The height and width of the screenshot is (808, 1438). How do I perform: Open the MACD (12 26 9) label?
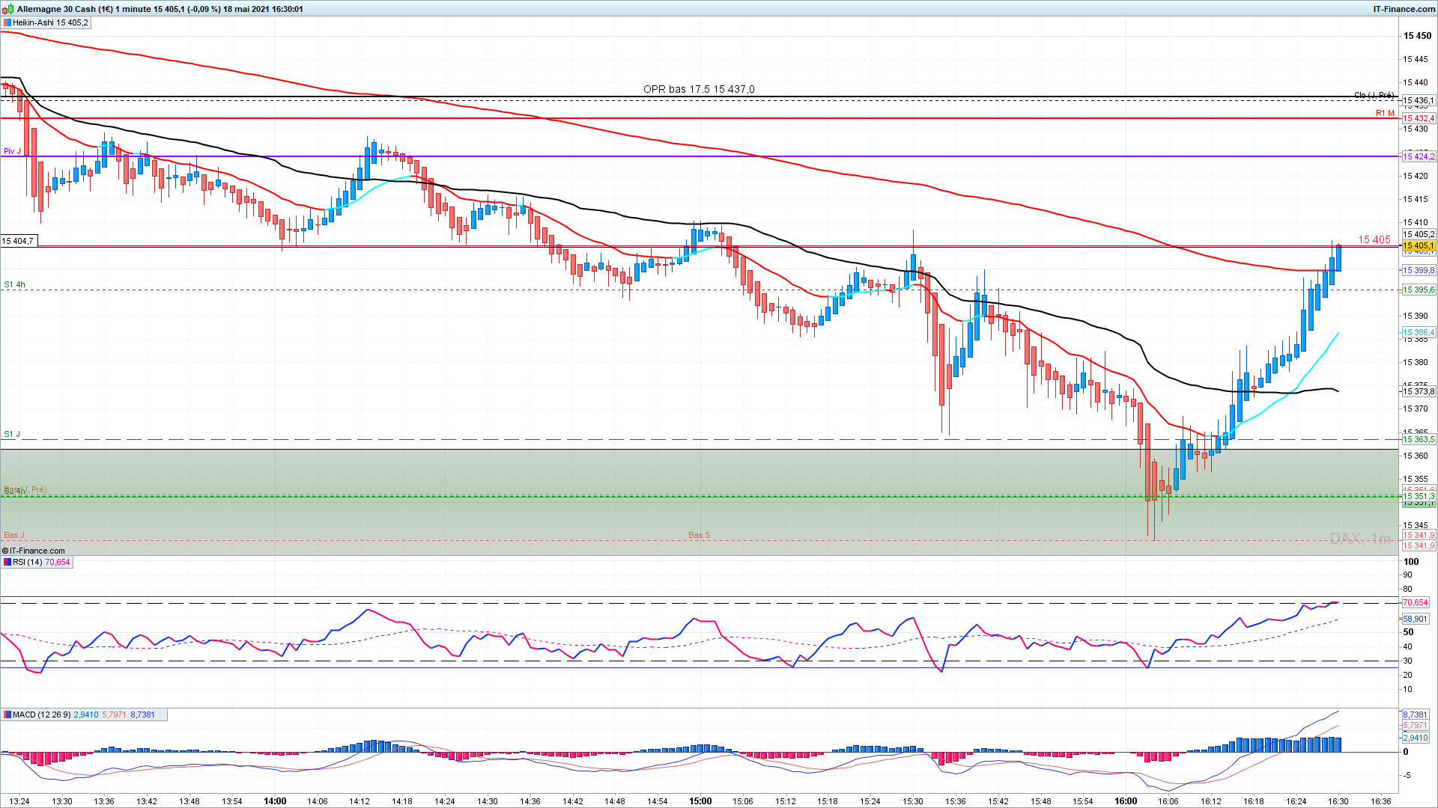coord(41,714)
